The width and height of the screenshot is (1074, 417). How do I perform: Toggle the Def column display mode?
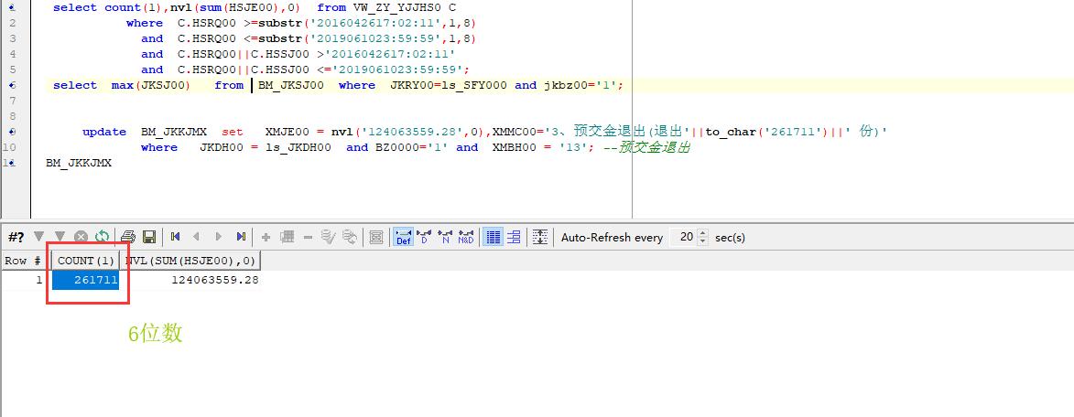click(x=404, y=237)
